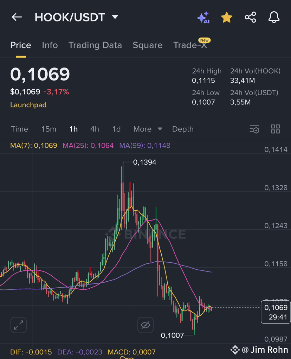Click the 0,1414 price axis label
Viewport: 291px width, 359px height.
click(276, 149)
